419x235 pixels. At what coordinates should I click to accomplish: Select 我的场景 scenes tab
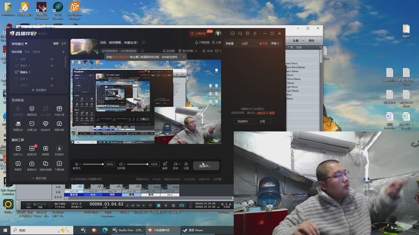pyautogui.click(x=17, y=52)
